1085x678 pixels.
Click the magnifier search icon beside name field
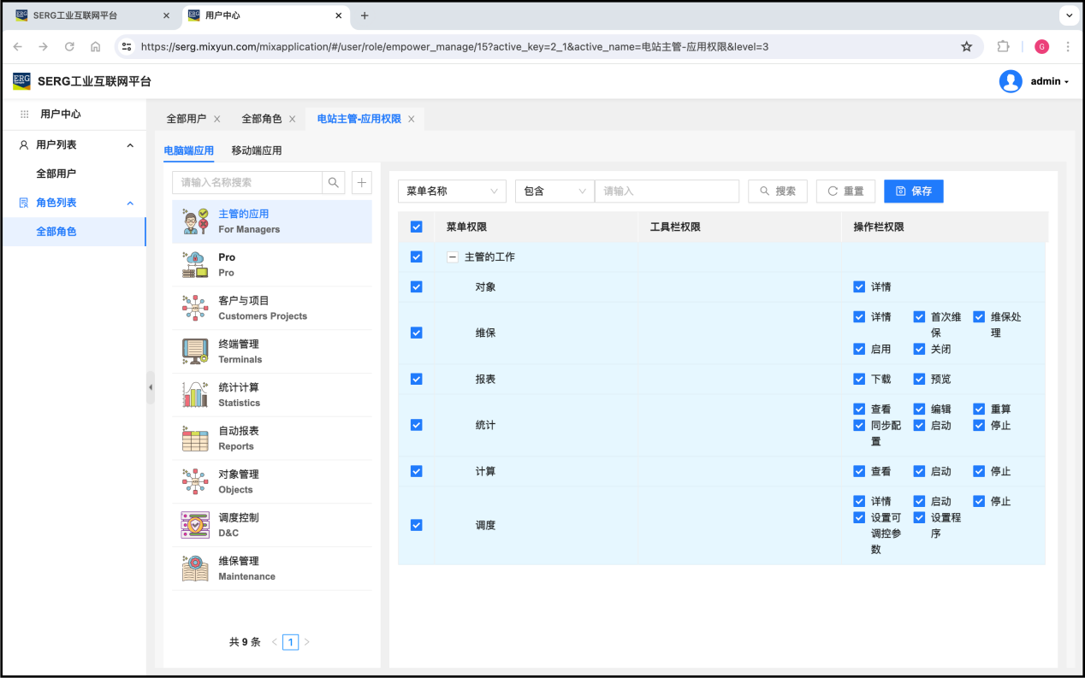pyautogui.click(x=334, y=182)
